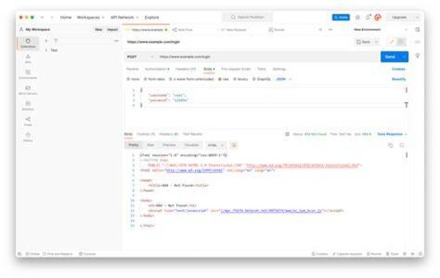Open the Workspaces dropdown in header
The image size is (440, 278).
90,17
